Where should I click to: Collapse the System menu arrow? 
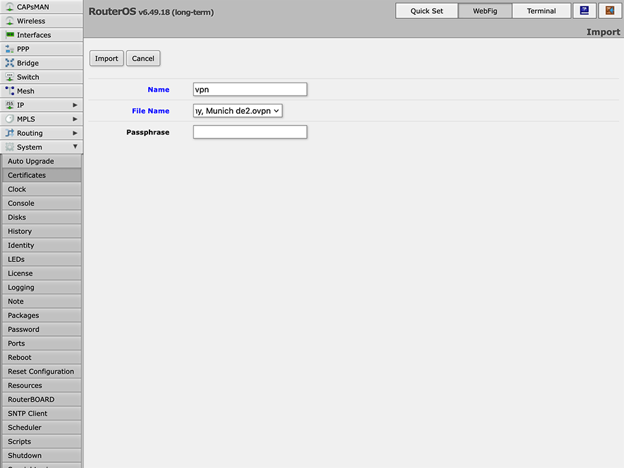(75, 147)
